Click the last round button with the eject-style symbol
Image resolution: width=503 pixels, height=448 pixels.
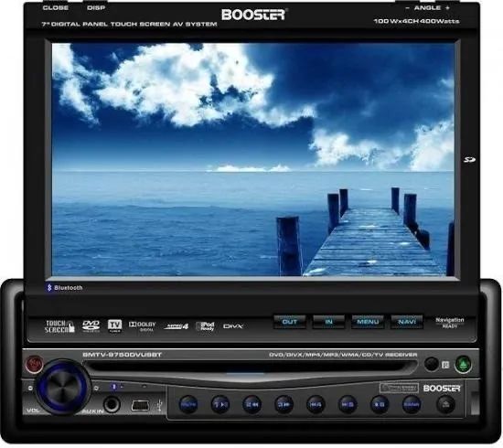tap(446, 404)
